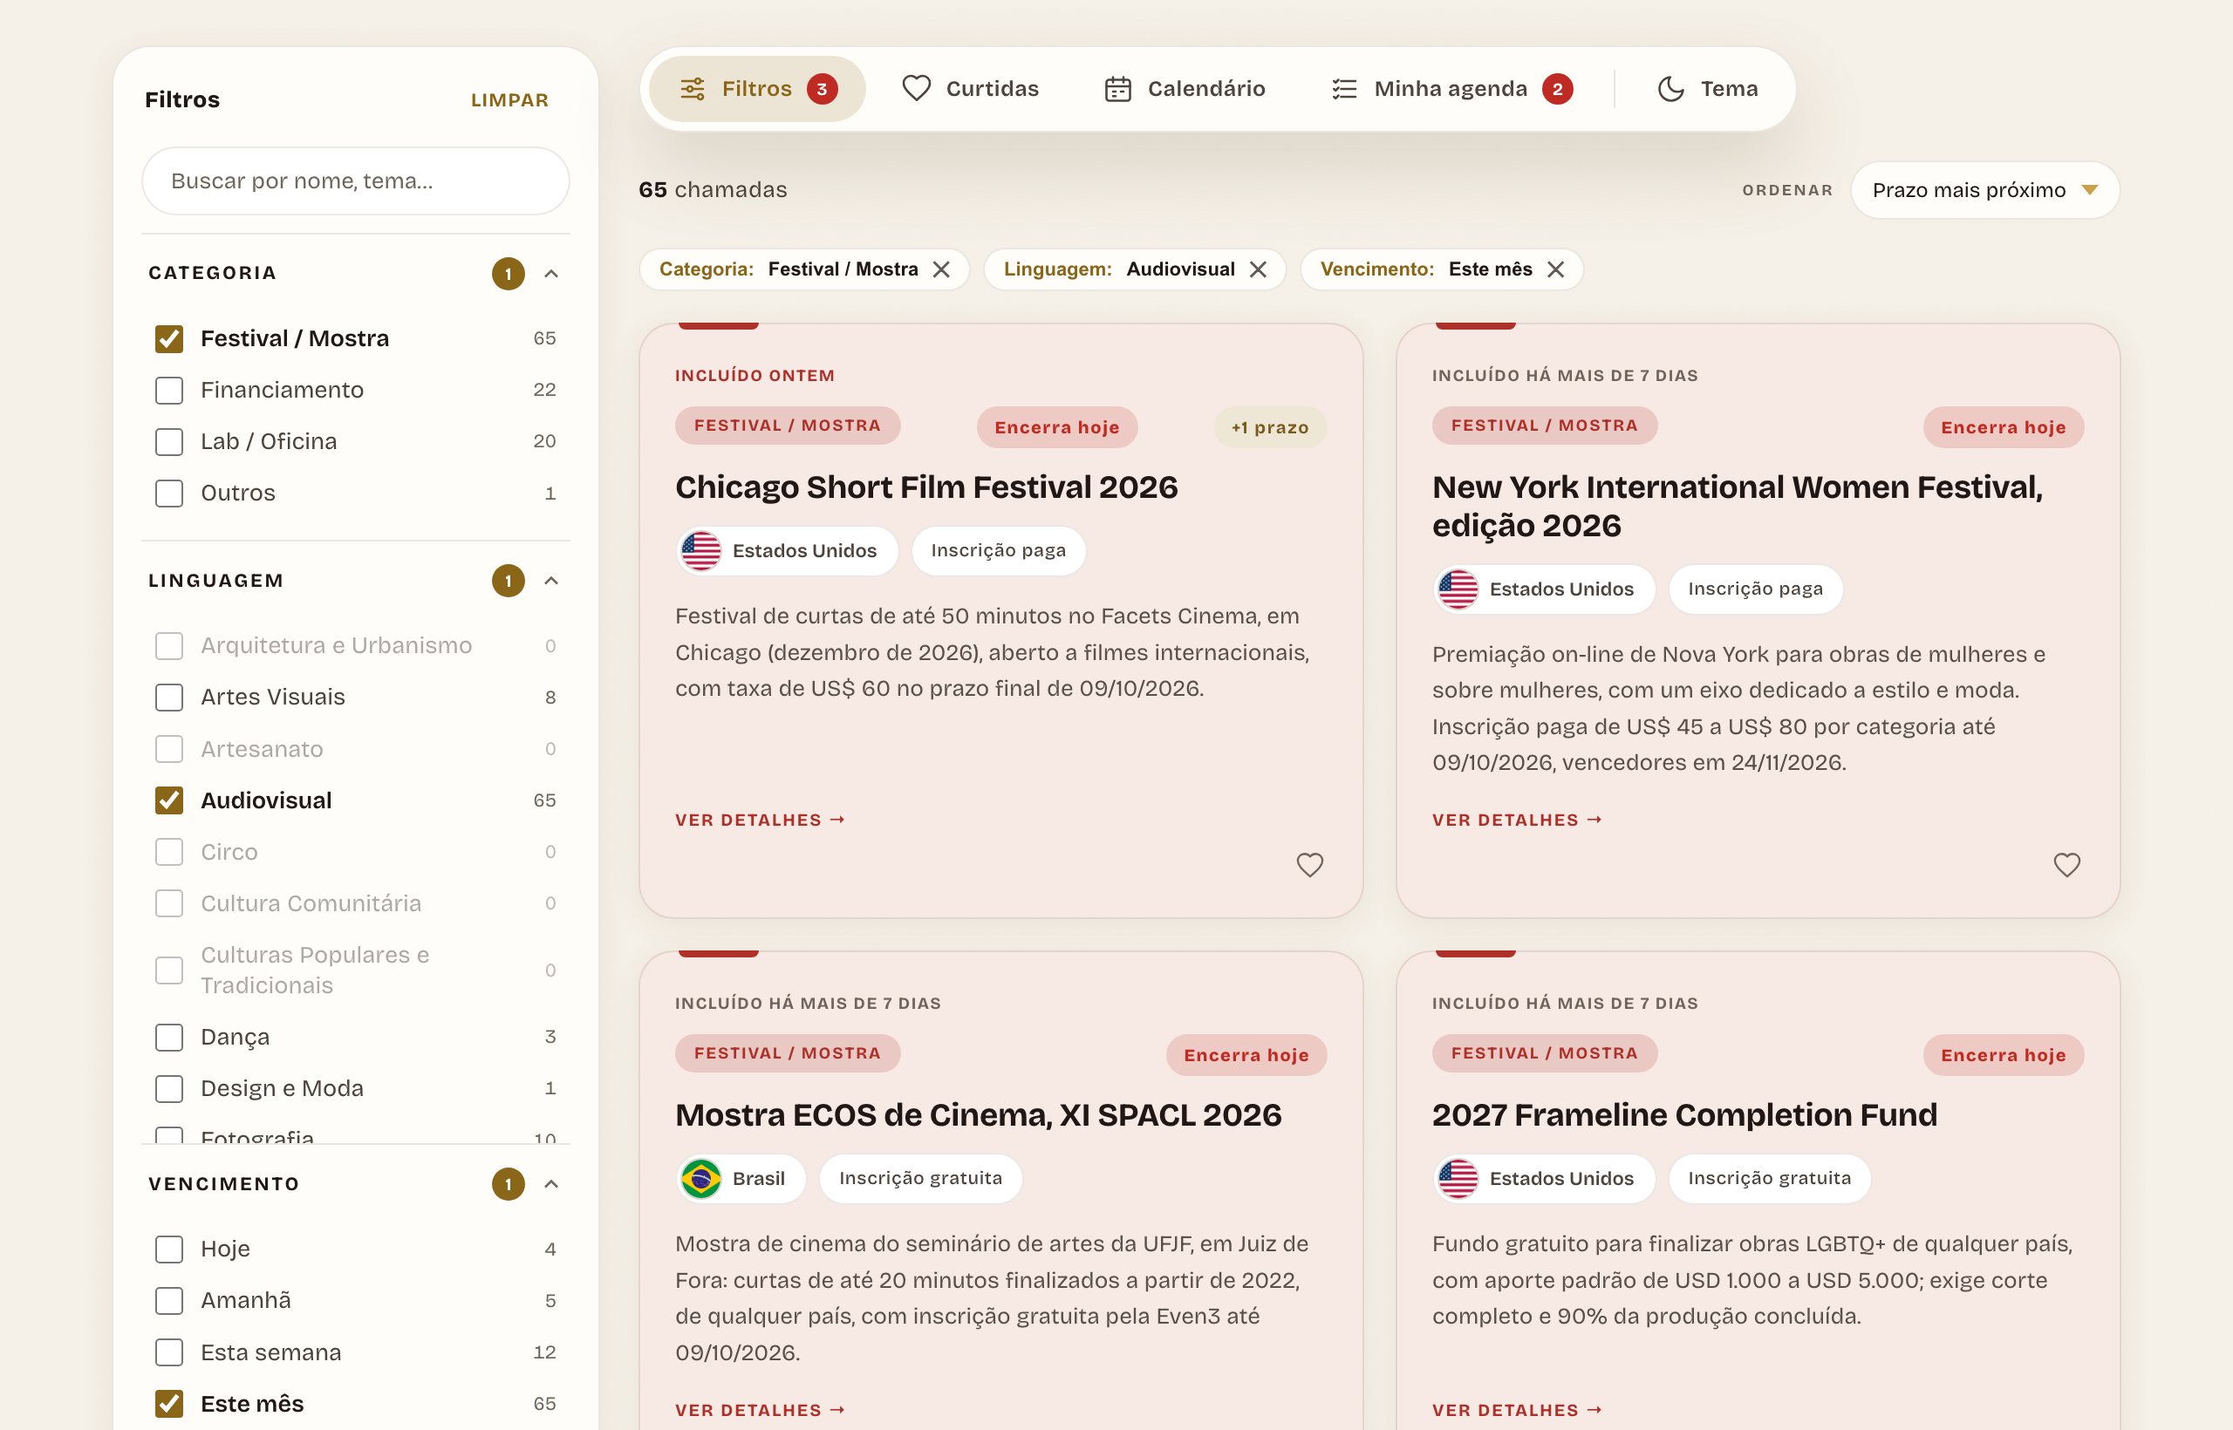This screenshot has height=1430, width=2233.
Task: Uncheck the Festival / Mostra category
Action: pyautogui.click(x=169, y=339)
